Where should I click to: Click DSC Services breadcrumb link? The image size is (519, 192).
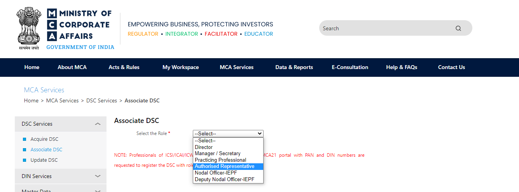(101, 100)
